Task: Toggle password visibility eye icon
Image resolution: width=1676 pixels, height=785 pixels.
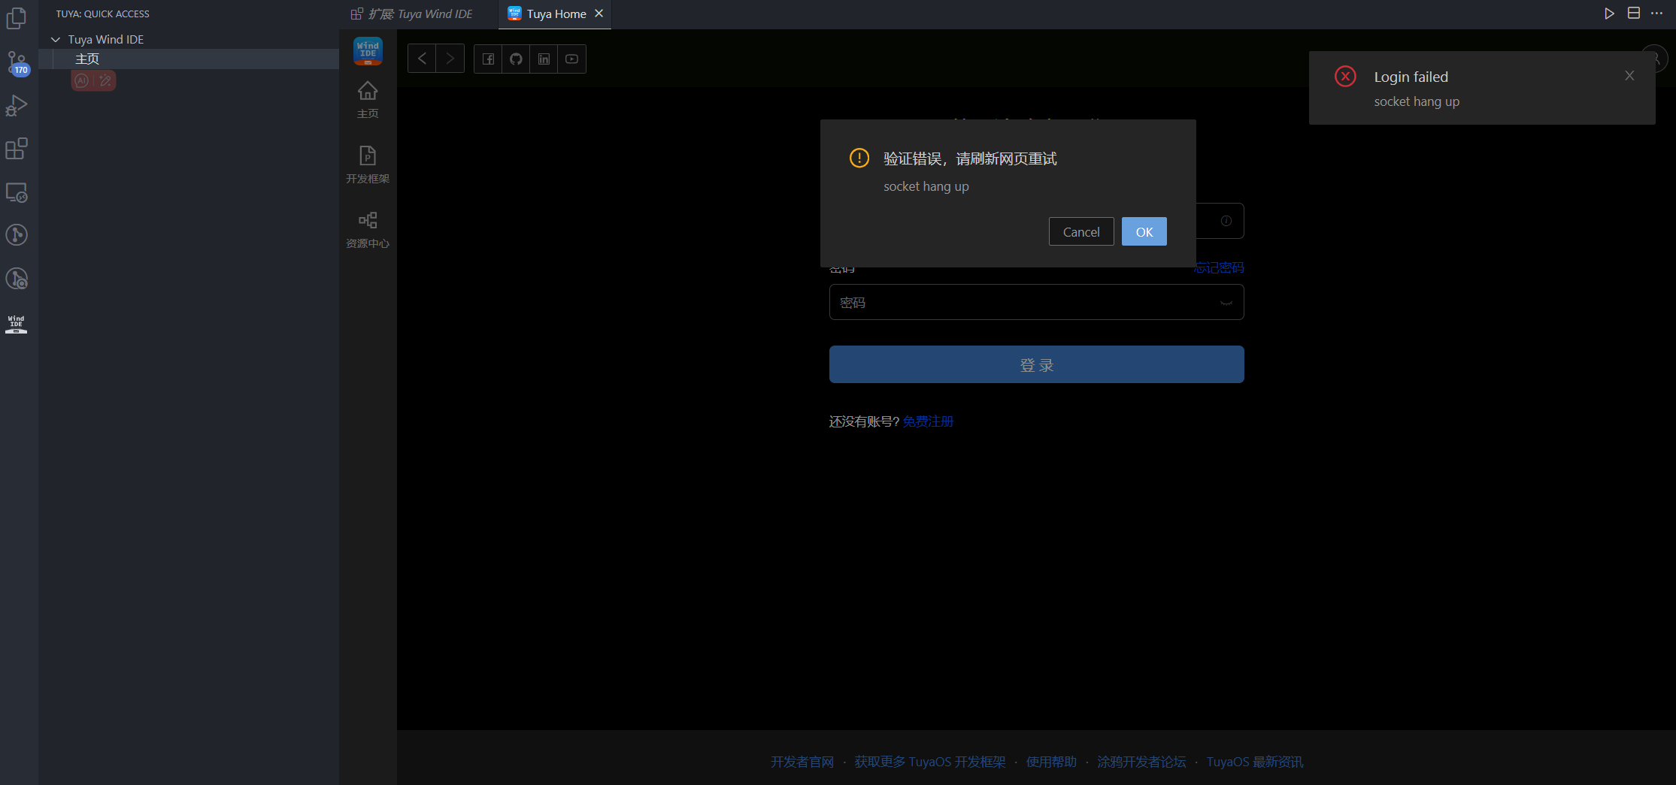Action: tap(1226, 303)
